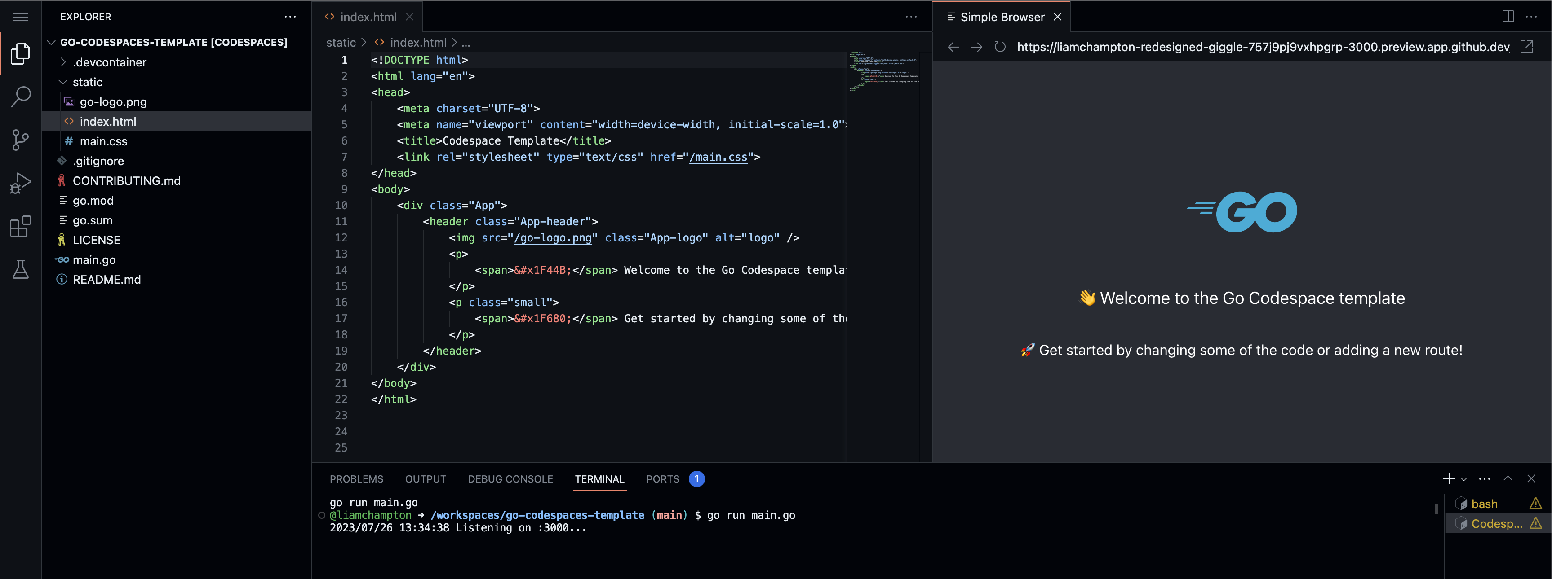
Task: Switch to the PROBLEMS panel tab
Action: click(356, 479)
